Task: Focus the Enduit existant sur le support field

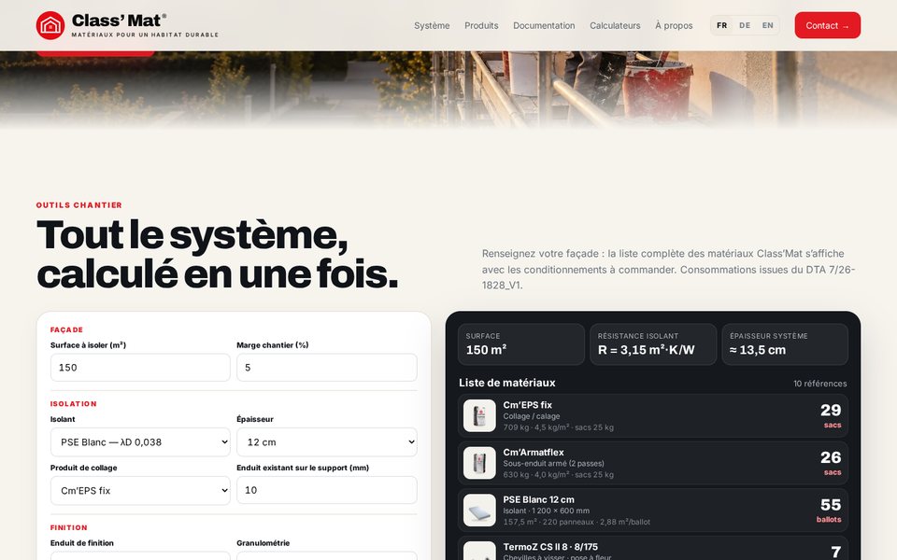Action: pos(327,490)
